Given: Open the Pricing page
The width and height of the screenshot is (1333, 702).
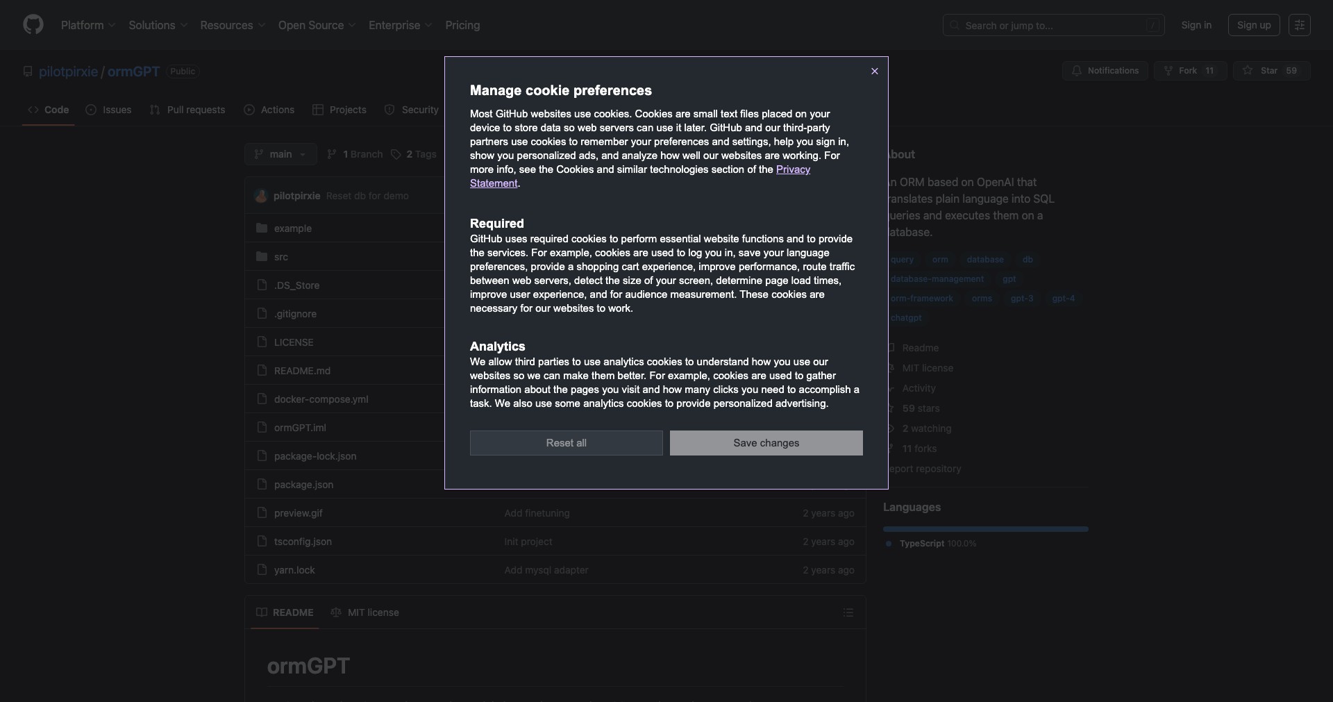Looking at the screenshot, I should (x=462, y=25).
